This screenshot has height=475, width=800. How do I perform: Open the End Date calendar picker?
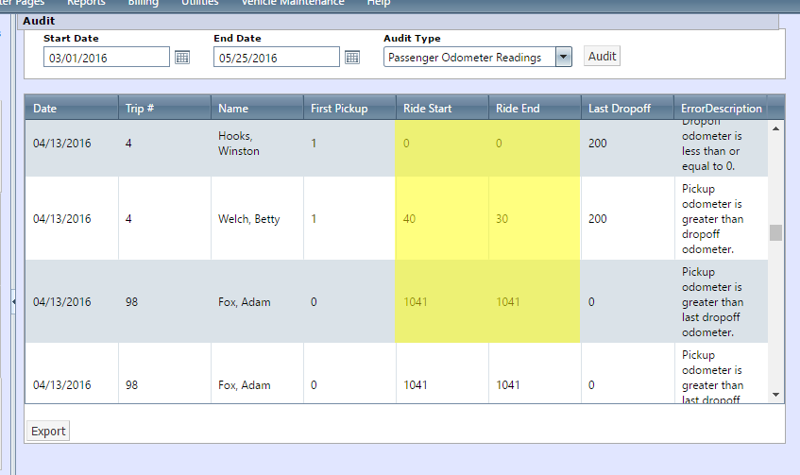pos(352,58)
